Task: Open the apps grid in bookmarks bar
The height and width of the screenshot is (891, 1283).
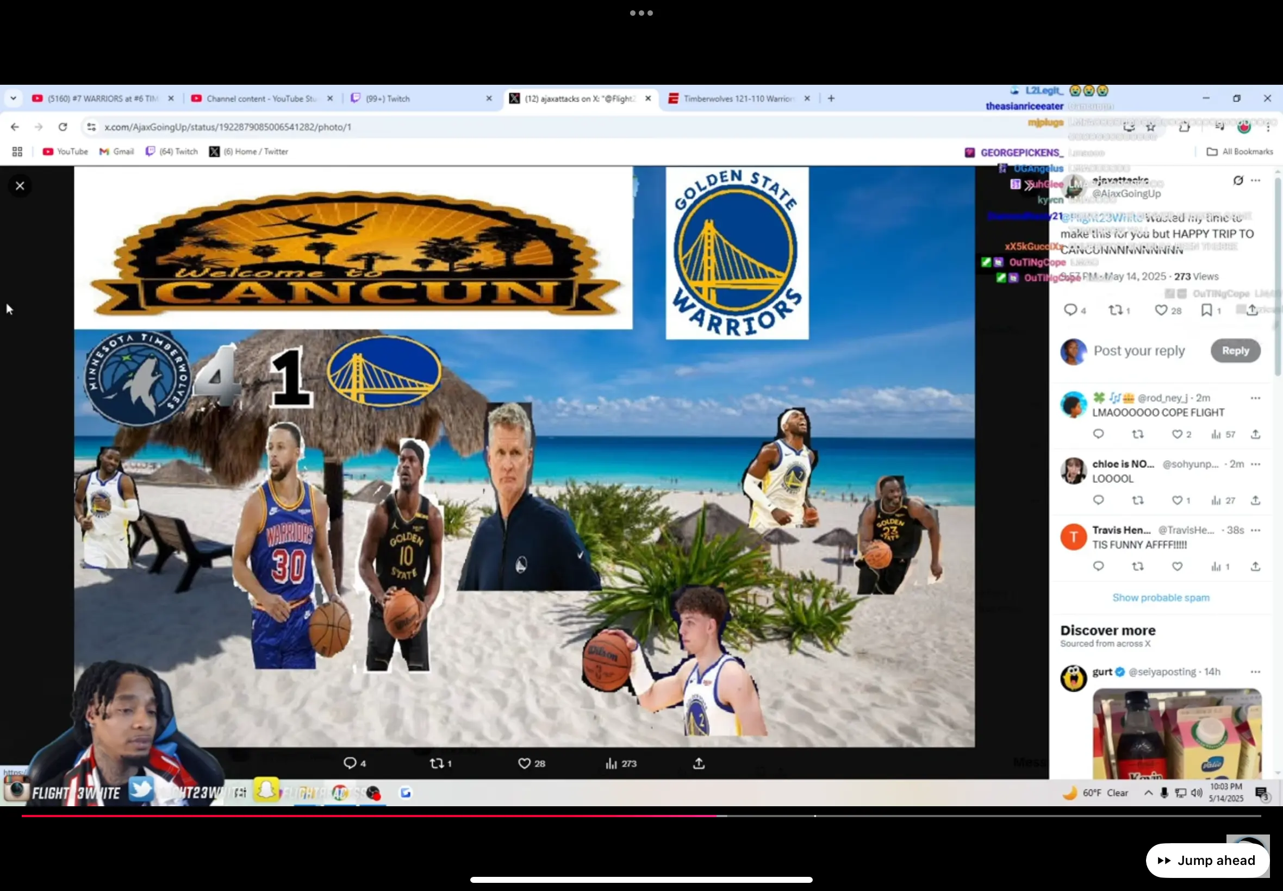Action: 17,152
